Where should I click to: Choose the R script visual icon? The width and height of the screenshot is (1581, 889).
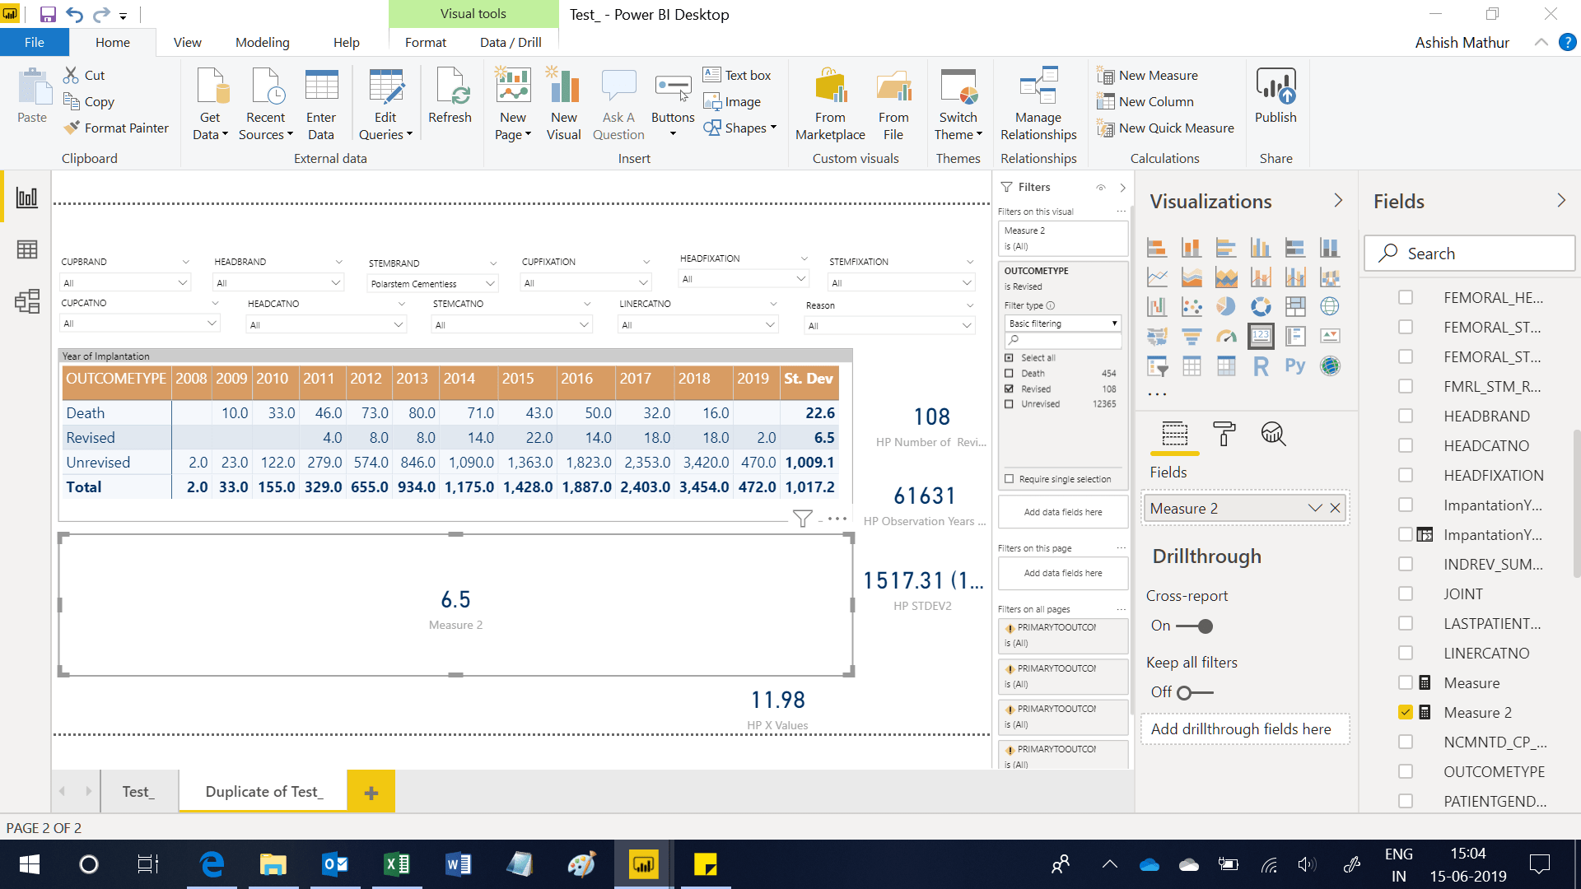click(1261, 366)
